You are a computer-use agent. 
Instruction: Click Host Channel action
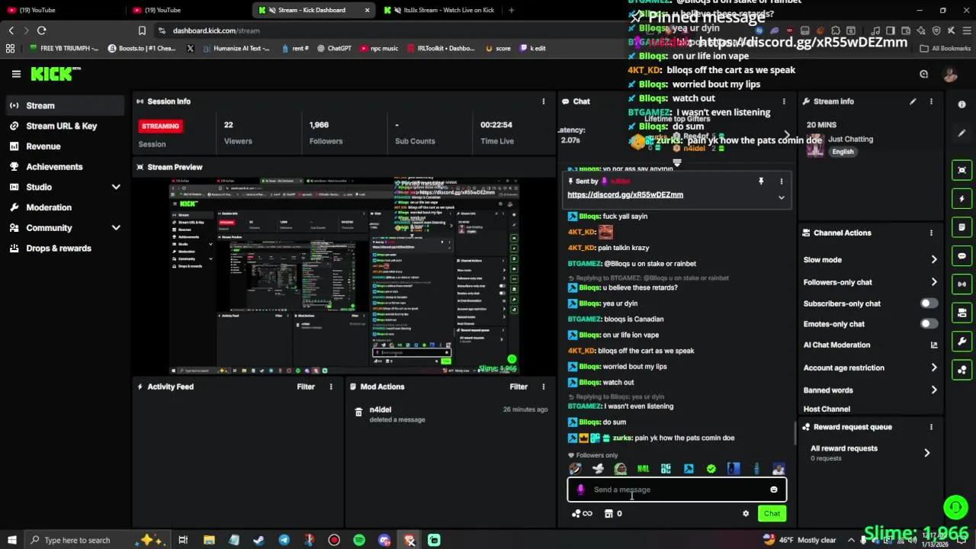click(827, 409)
